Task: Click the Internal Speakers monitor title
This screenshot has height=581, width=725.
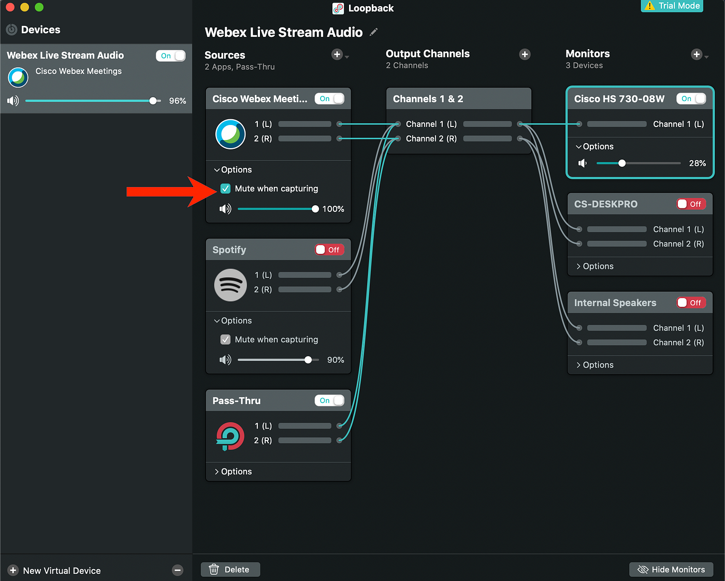Action: pyautogui.click(x=615, y=303)
